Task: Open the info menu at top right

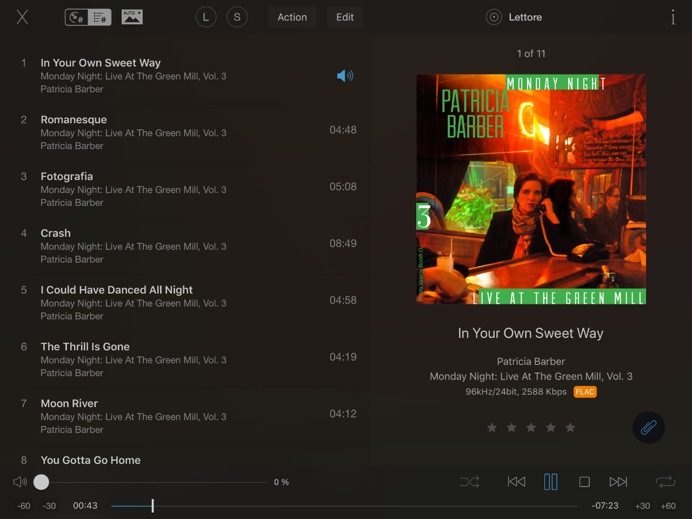Action: (673, 17)
